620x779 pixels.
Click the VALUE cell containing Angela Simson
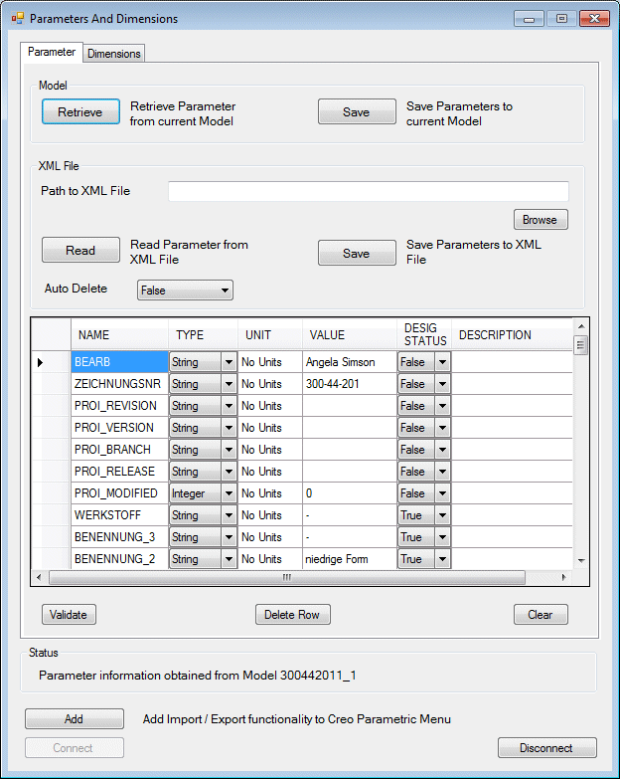348,362
